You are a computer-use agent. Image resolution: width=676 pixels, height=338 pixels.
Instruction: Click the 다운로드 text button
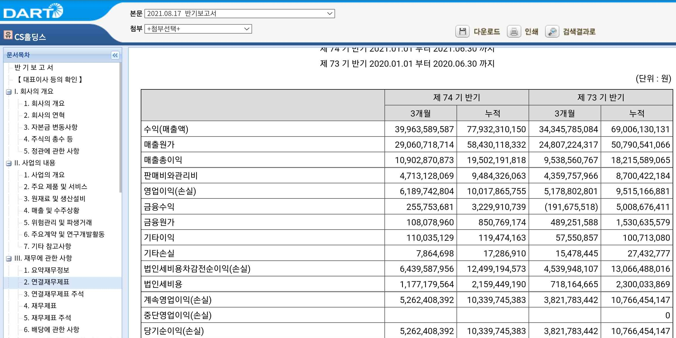point(487,32)
